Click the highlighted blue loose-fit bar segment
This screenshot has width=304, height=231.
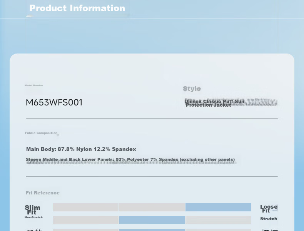[218, 208]
